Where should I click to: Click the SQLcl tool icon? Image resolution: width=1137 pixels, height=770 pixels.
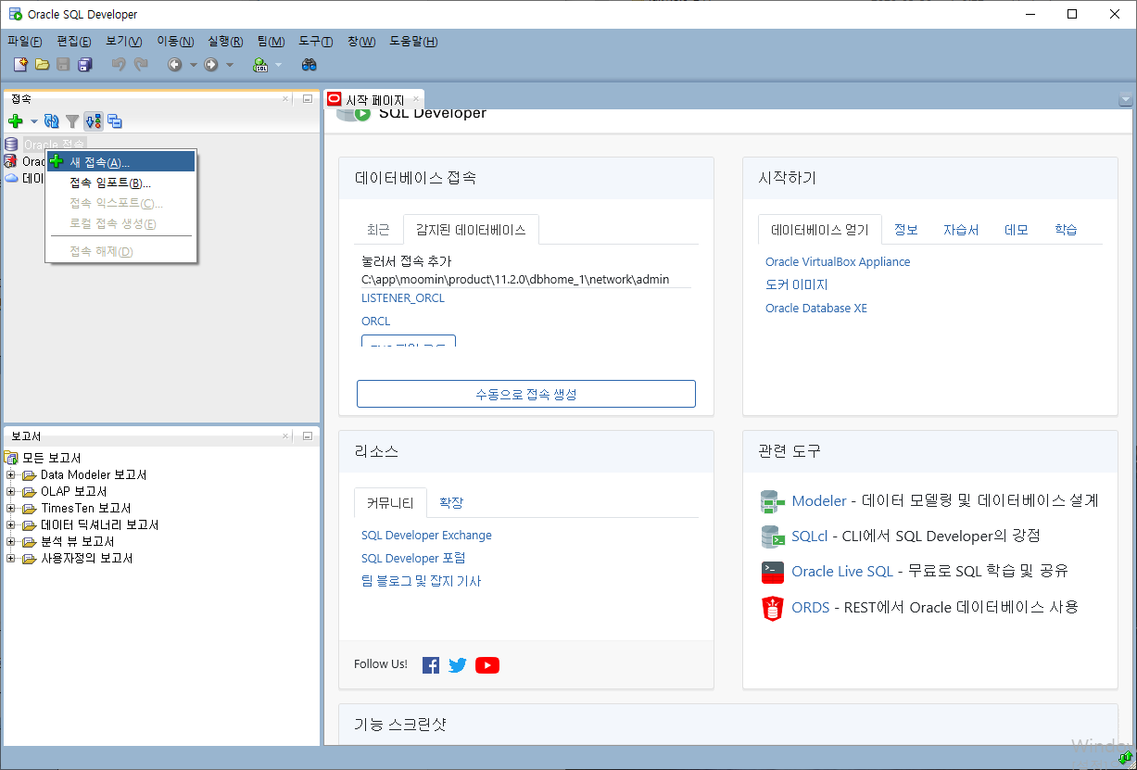(x=772, y=536)
